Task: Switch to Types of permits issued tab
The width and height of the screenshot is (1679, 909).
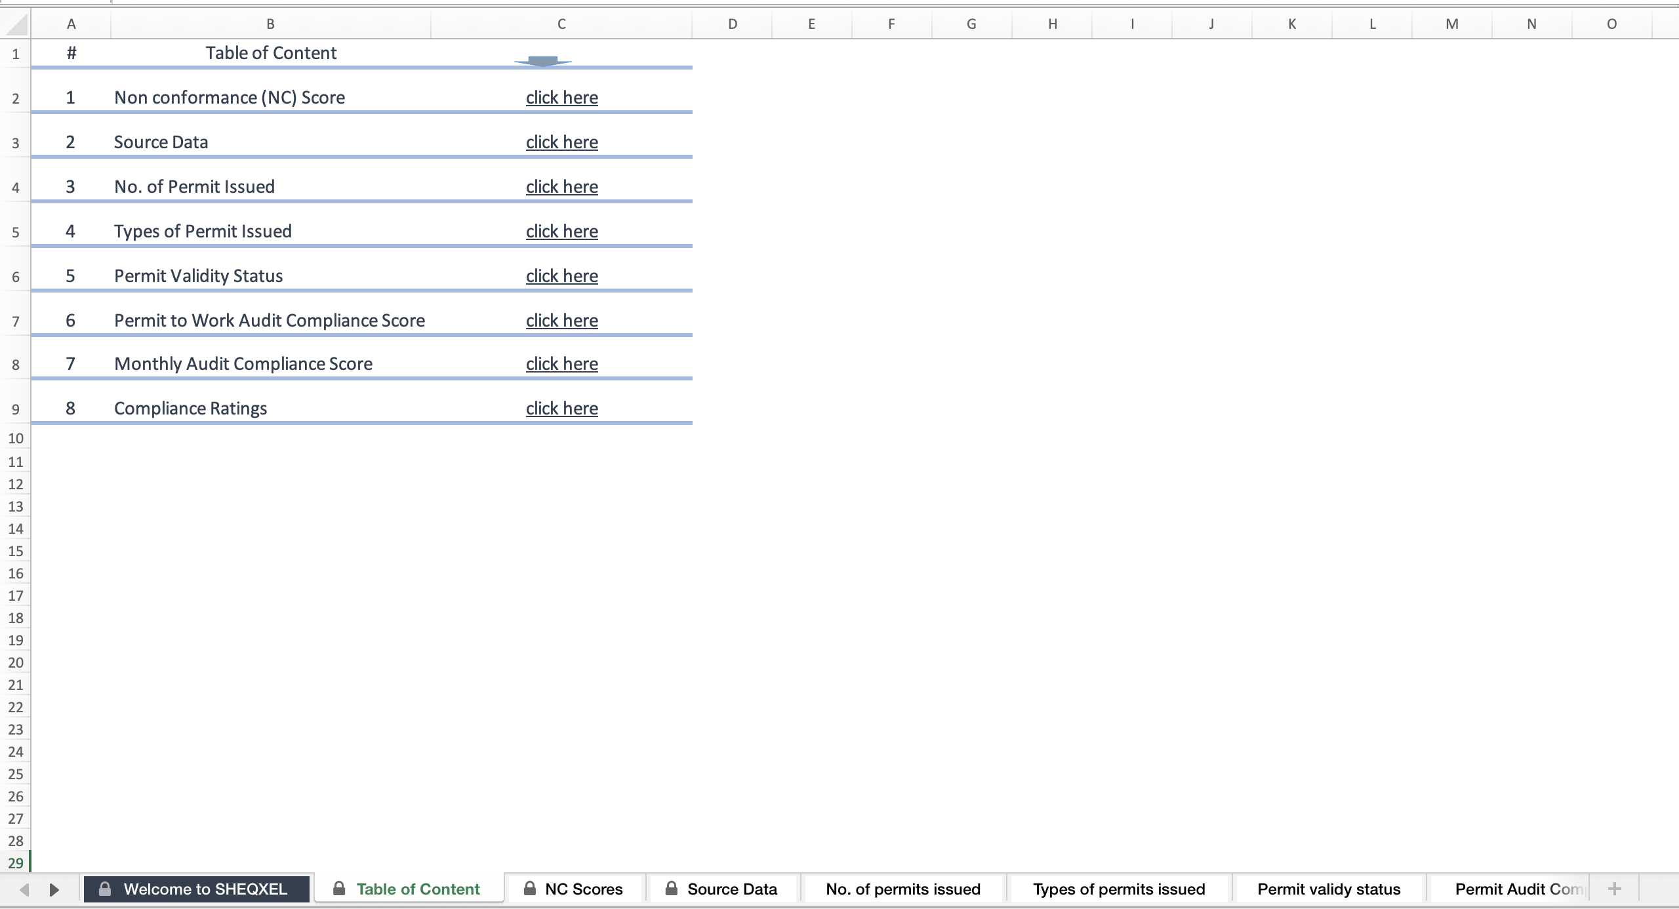Action: (1119, 889)
